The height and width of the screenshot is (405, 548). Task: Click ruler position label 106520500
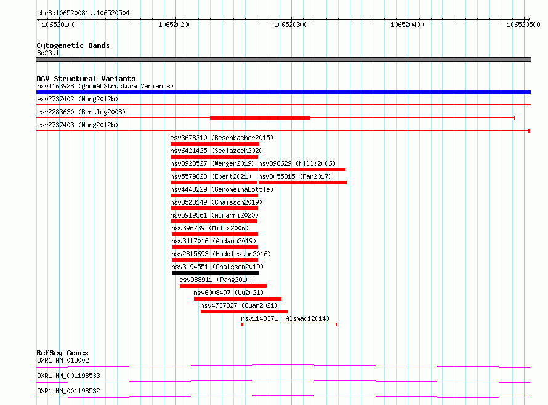(x=523, y=25)
